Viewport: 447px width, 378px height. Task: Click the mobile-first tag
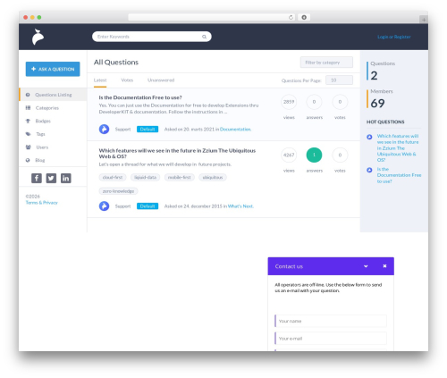coord(180,177)
